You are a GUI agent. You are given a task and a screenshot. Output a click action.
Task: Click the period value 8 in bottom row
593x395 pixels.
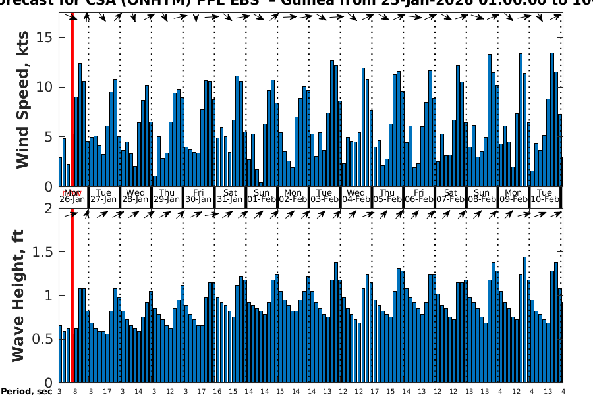click(x=75, y=392)
